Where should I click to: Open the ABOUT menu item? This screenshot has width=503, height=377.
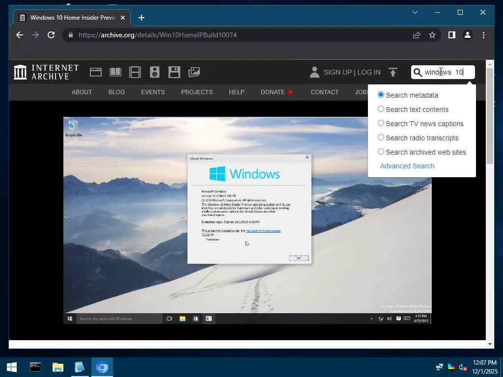(x=82, y=92)
